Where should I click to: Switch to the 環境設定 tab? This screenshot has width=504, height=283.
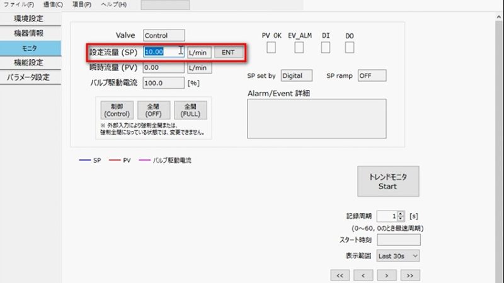pos(30,18)
